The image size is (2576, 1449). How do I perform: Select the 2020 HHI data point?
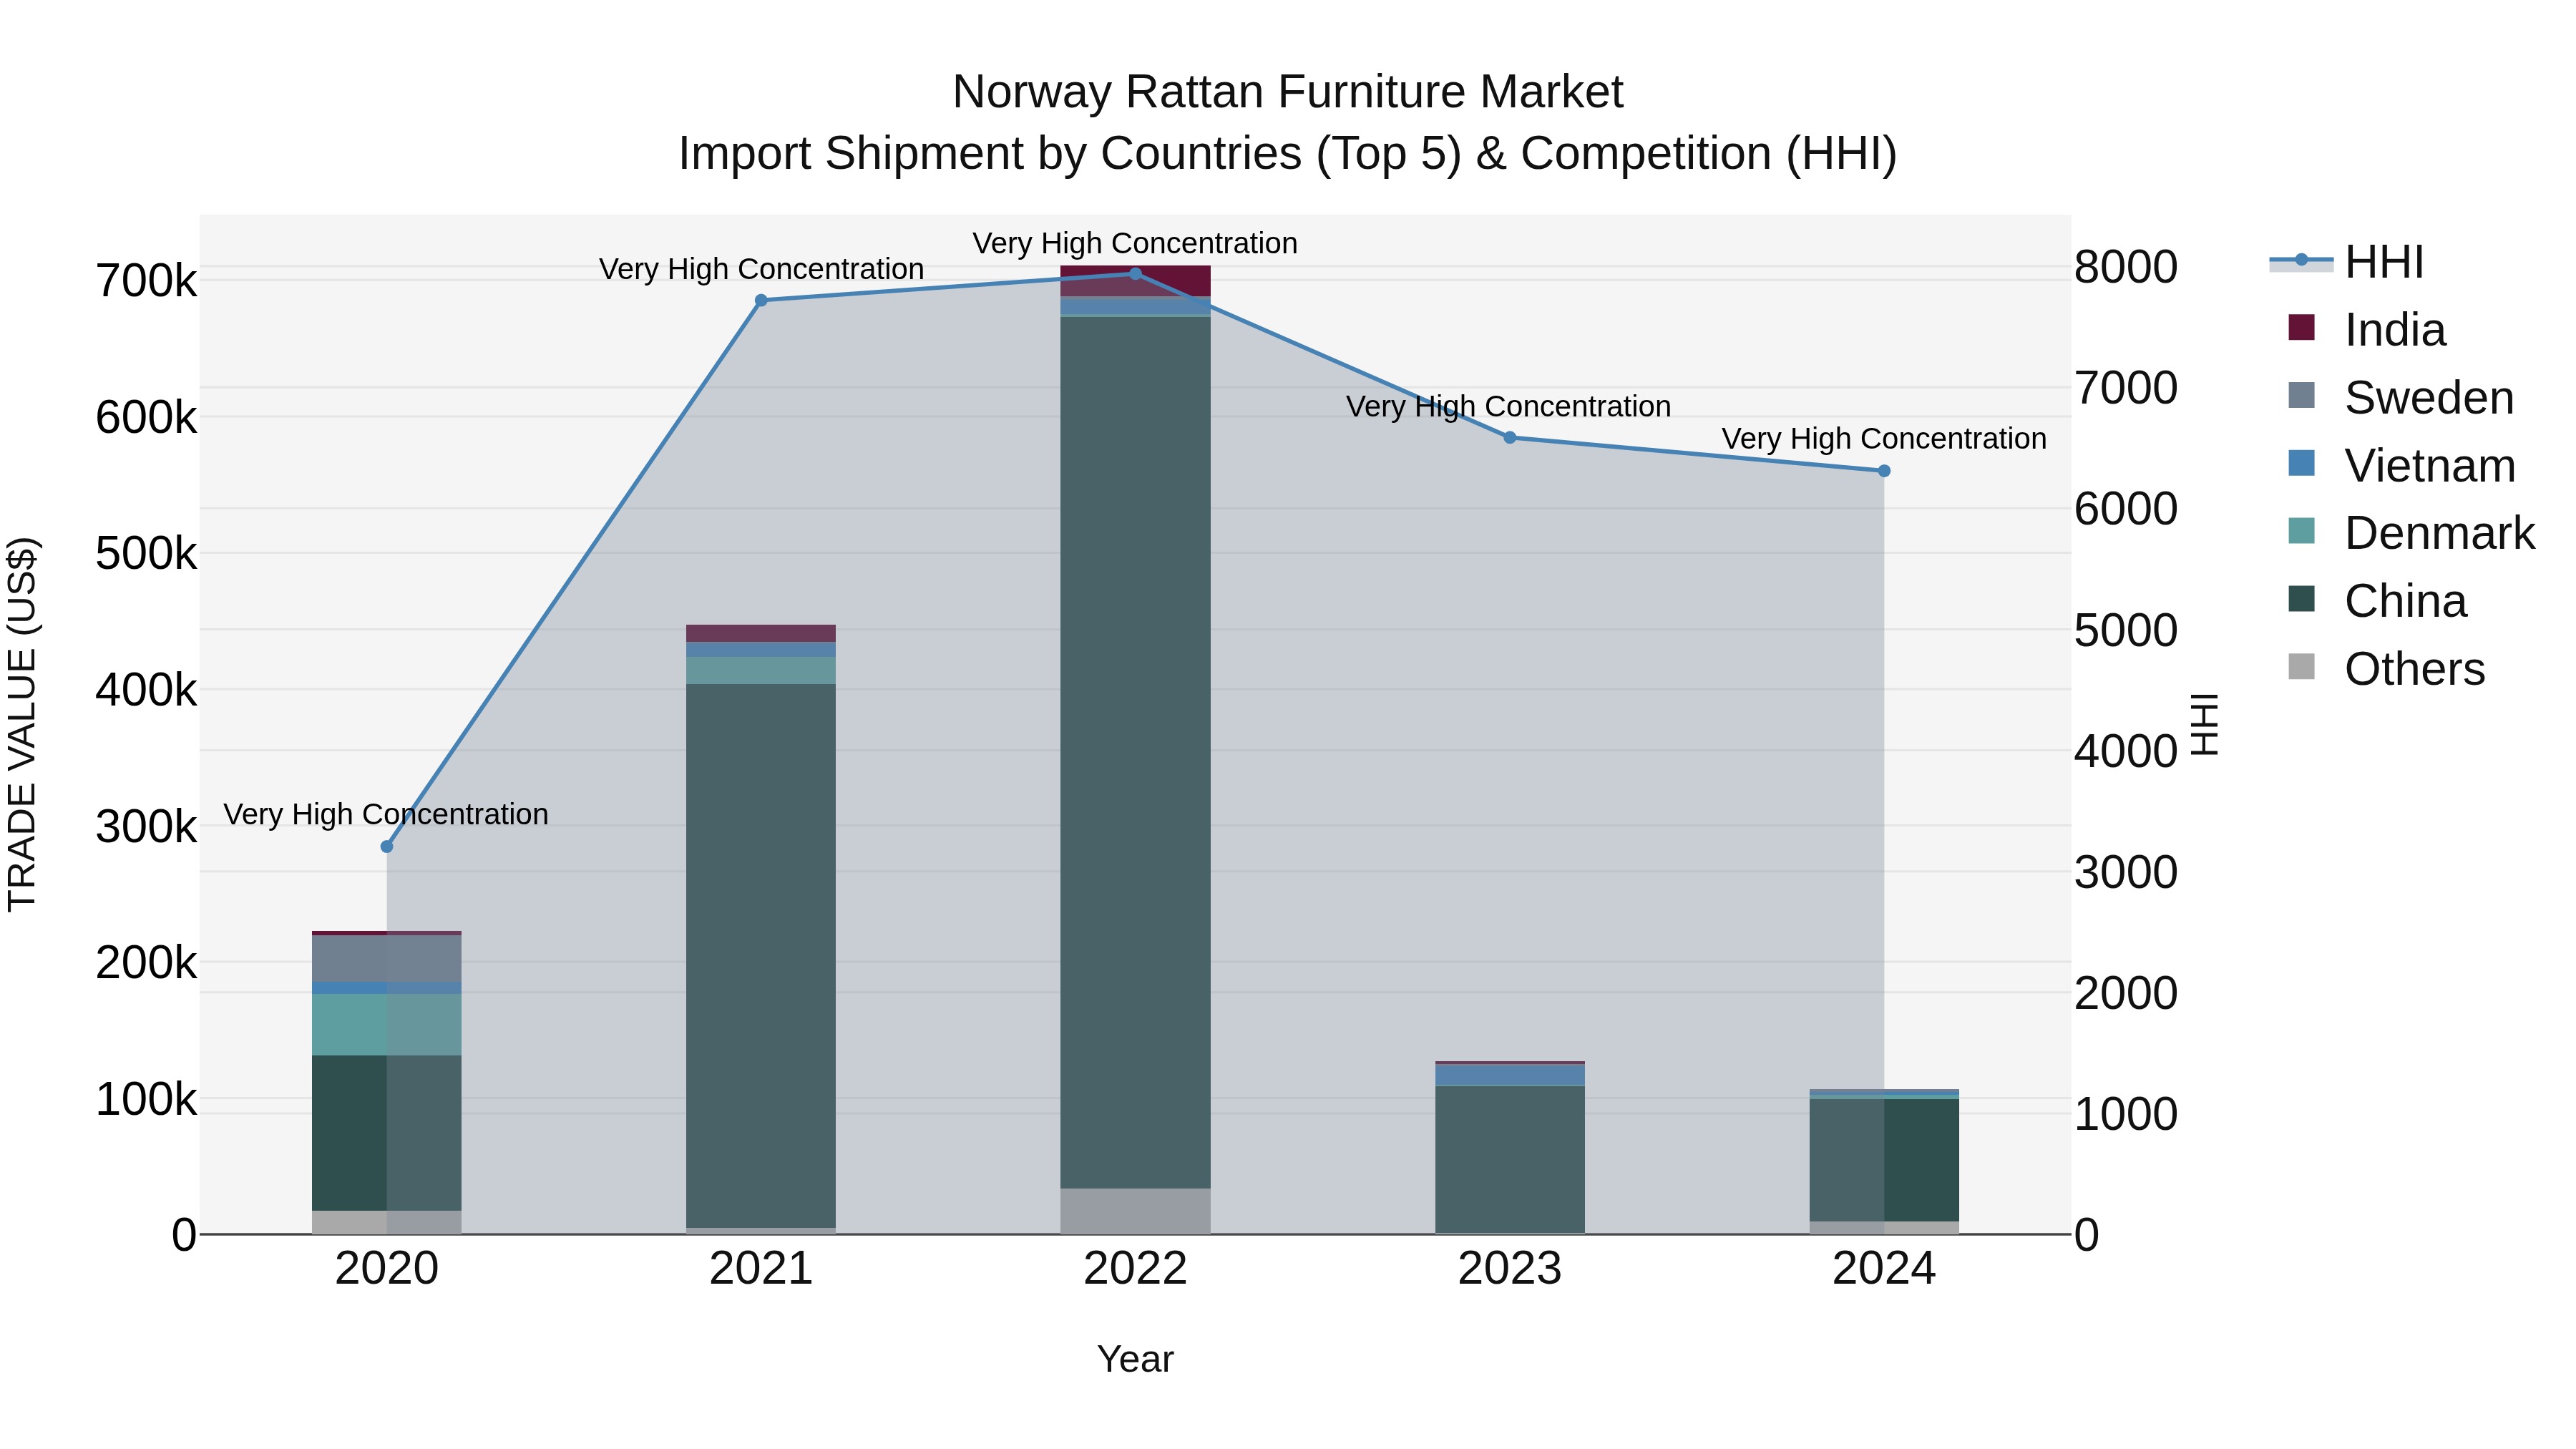pos(387,847)
